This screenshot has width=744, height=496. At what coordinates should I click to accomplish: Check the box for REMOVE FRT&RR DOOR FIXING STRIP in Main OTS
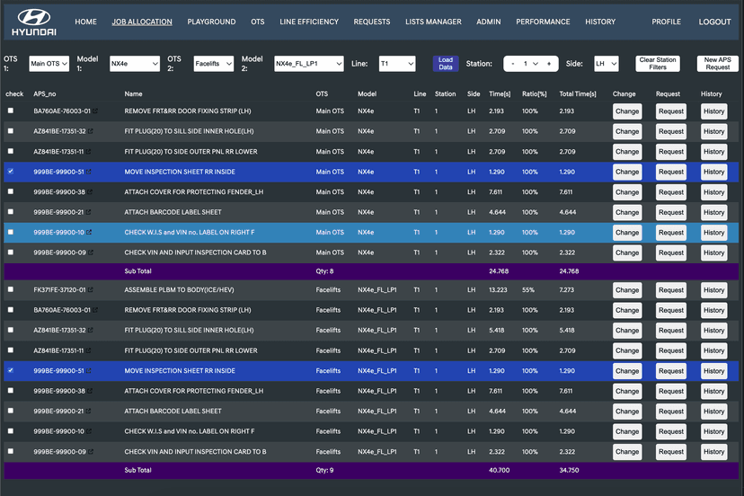point(11,111)
